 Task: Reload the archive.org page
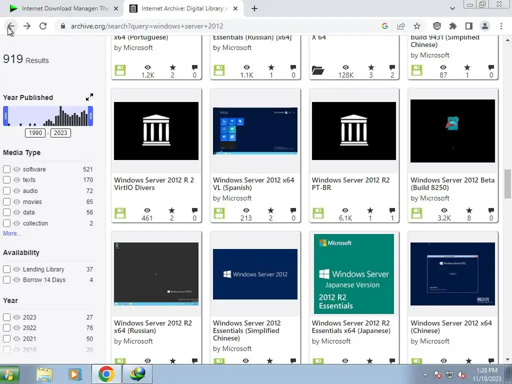(43, 26)
